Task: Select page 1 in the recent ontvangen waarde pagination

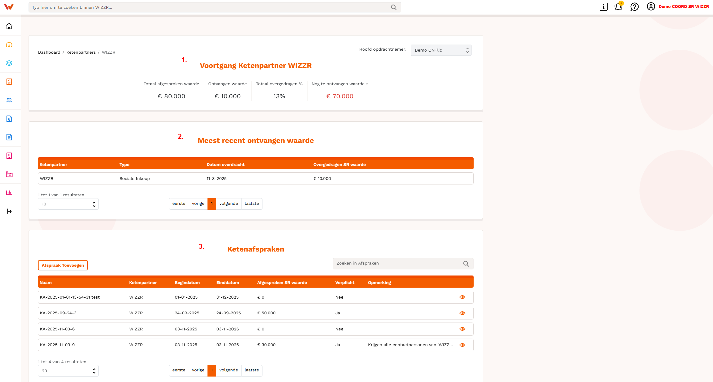Action: pyautogui.click(x=212, y=204)
